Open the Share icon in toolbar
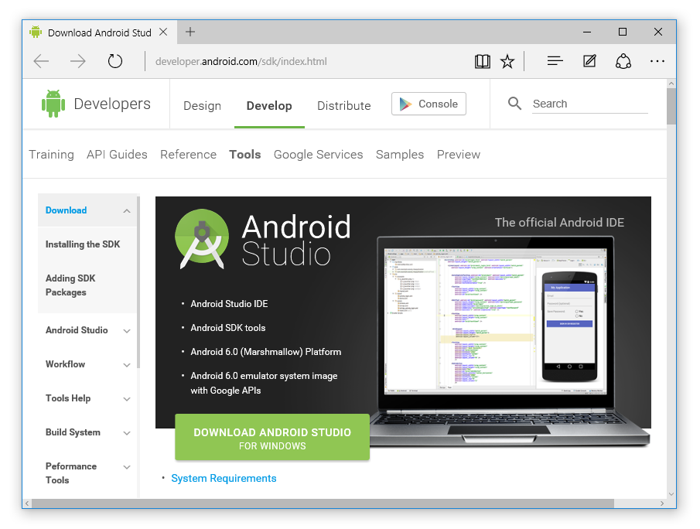Image resolution: width=700 pixels, height=529 pixels. coord(623,61)
